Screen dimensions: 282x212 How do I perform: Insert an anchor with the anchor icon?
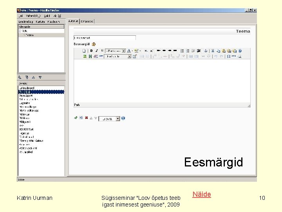point(206,51)
